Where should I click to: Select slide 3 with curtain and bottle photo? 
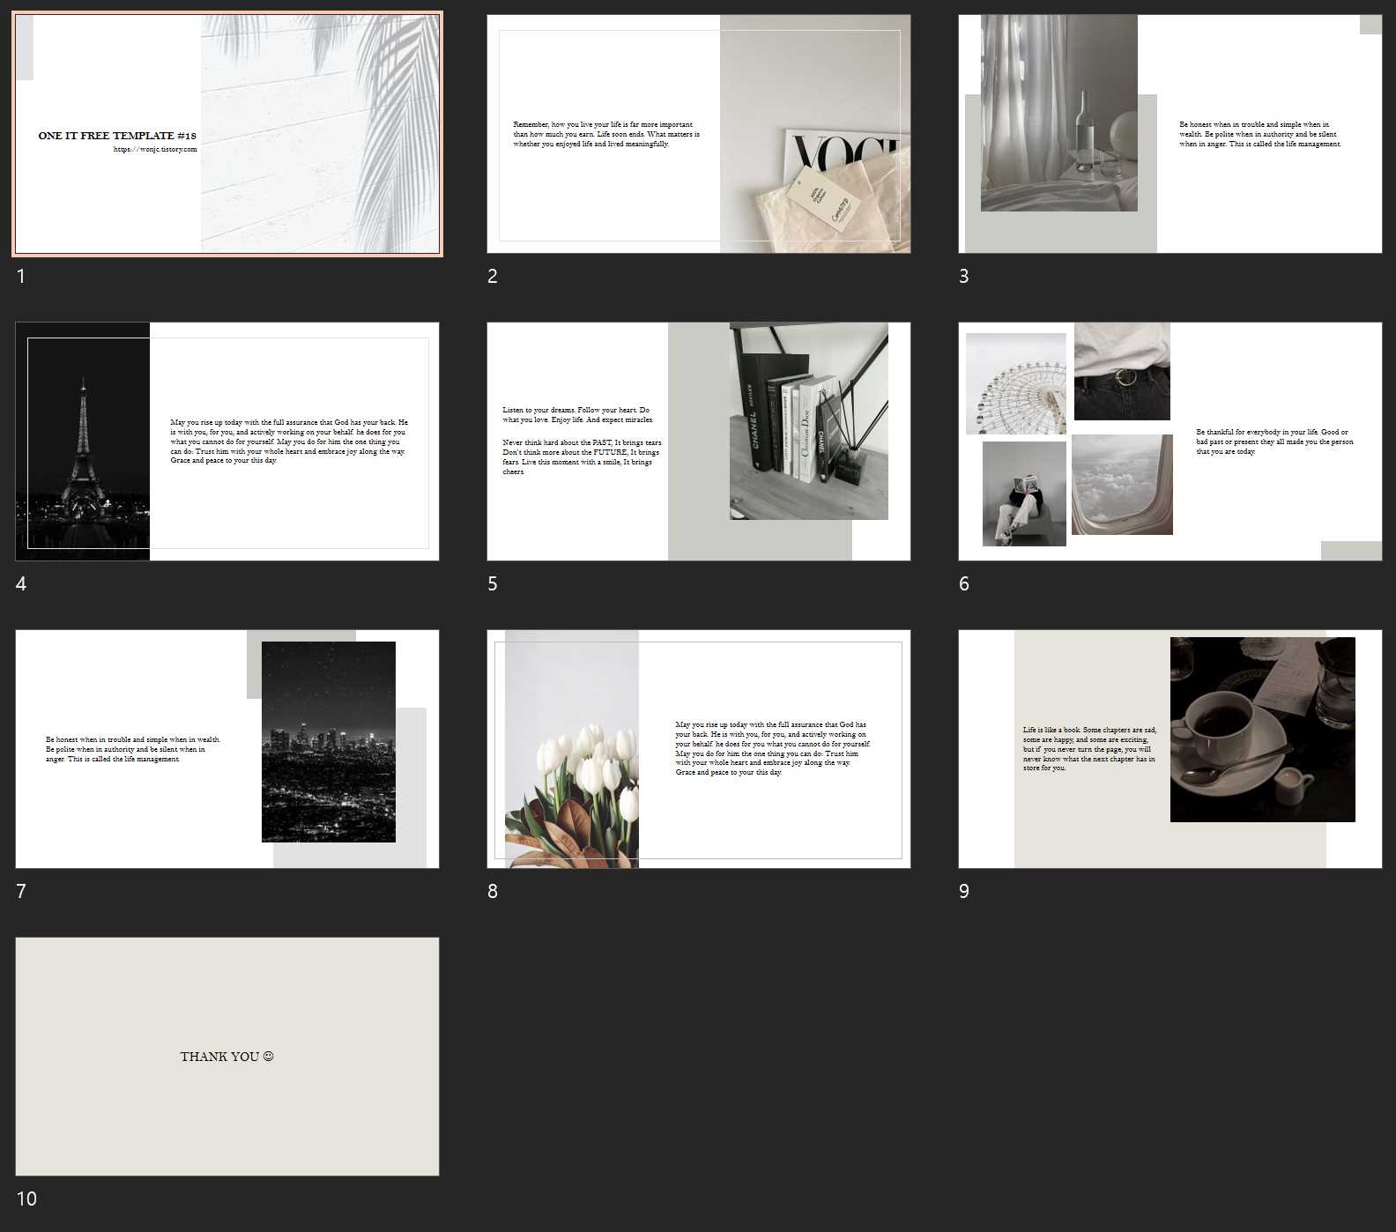click(x=1170, y=134)
